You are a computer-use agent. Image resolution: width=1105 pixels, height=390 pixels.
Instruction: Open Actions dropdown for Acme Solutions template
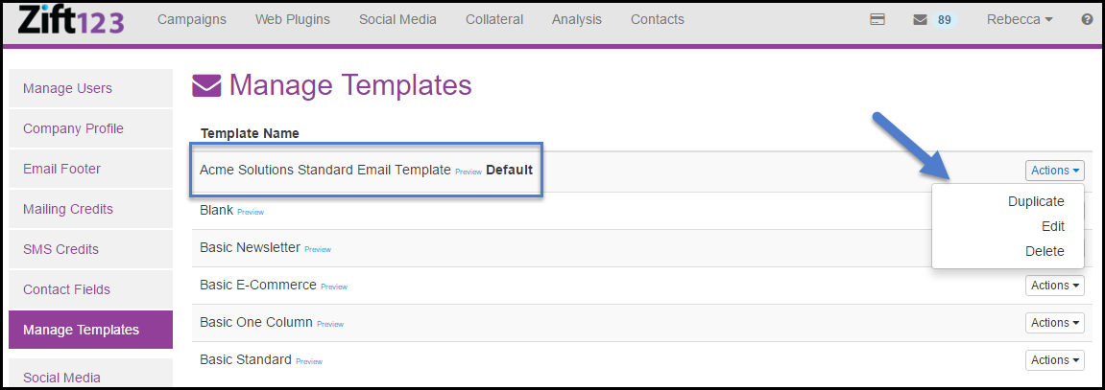click(x=1055, y=171)
